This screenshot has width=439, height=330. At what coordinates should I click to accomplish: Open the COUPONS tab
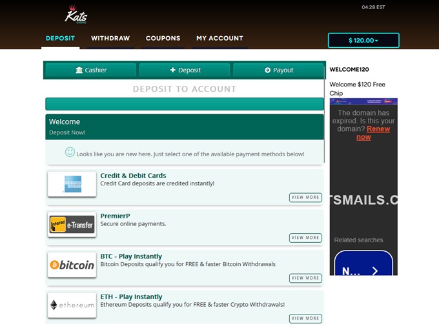pos(163,38)
